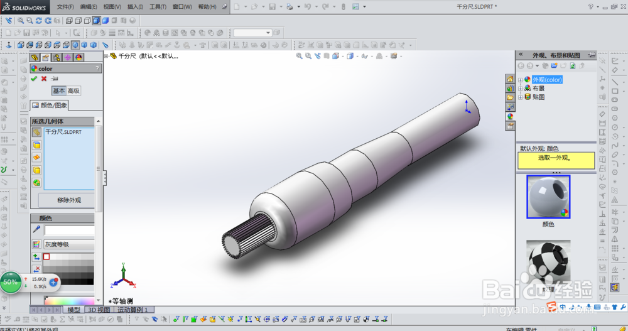Select the faces filter icon

tap(36, 145)
